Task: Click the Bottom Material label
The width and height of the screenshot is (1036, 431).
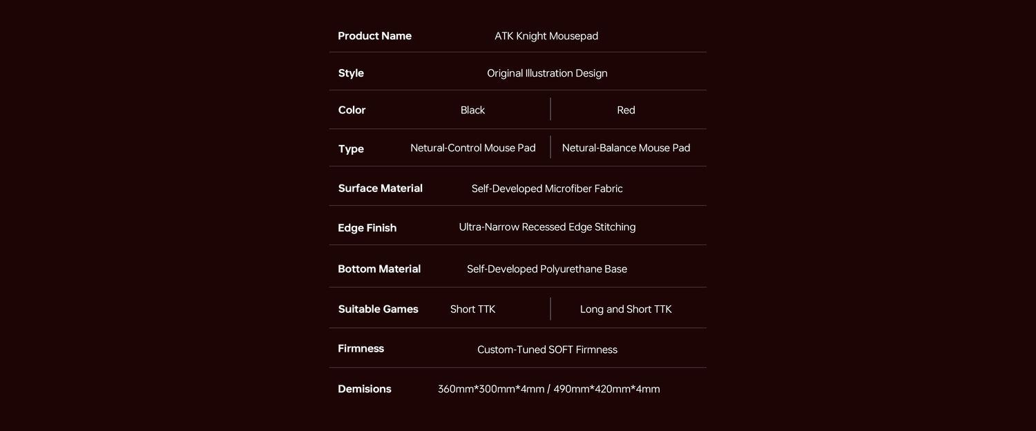Action: point(379,269)
